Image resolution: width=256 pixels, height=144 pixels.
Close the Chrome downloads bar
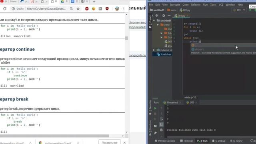click(x=124, y=142)
